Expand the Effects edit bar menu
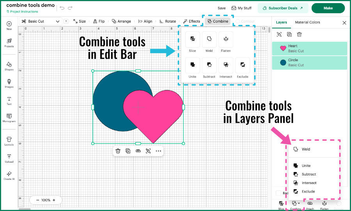351x211 pixels. [191, 21]
